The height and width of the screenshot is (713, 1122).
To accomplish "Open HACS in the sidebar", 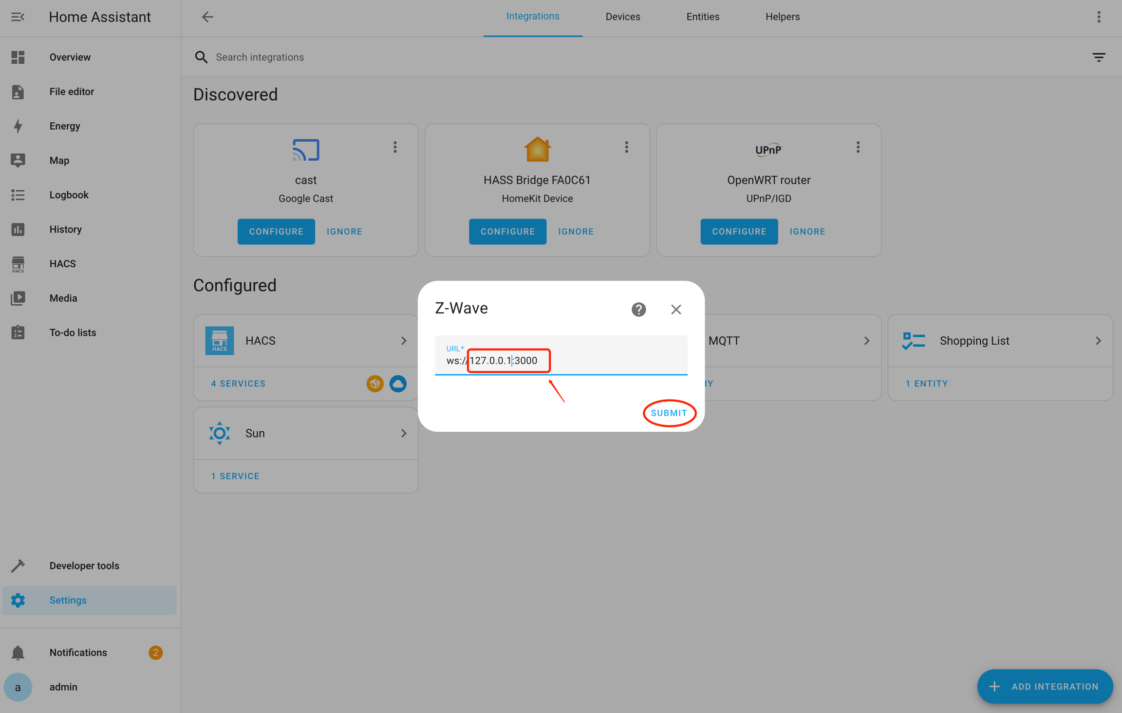I will coord(62,263).
